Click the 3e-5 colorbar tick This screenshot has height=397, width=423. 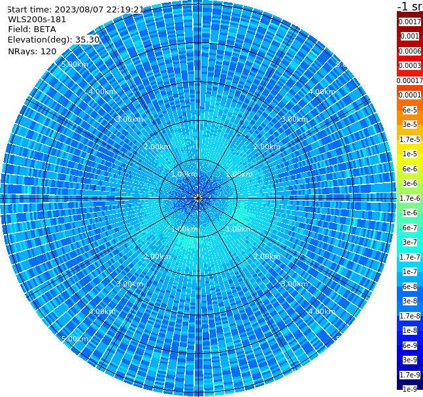click(410, 124)
